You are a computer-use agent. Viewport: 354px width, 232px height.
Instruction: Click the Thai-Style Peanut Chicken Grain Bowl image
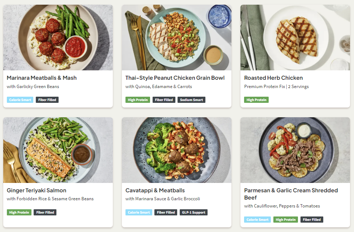coord(176,38)
